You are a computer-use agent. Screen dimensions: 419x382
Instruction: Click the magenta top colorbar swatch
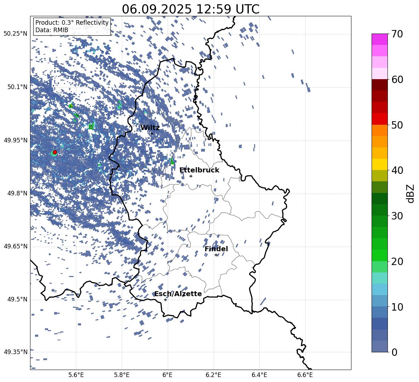point(379,39)
